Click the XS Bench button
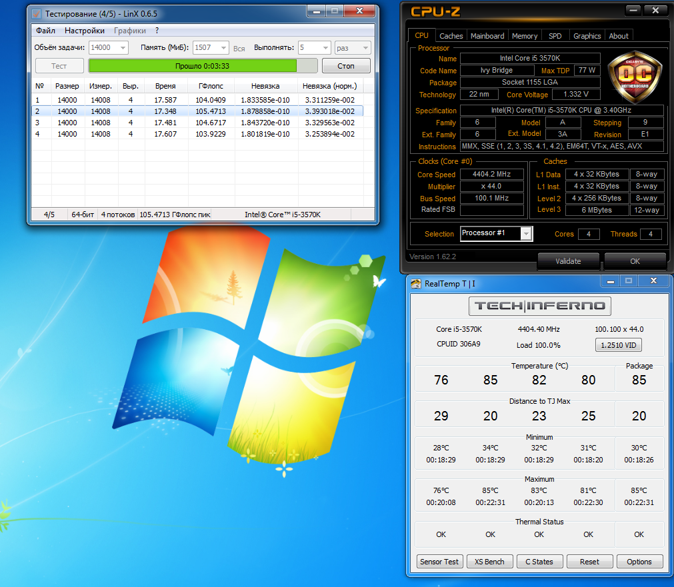674x587 pixels. (489, 561)
